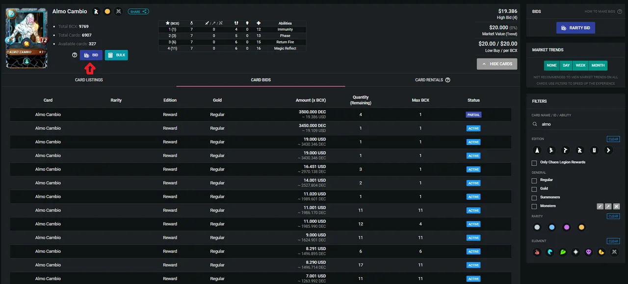Click the Reward edition rune icon beside Almo Cambio title
The image size is (628, 284).
tap(96, 11)
